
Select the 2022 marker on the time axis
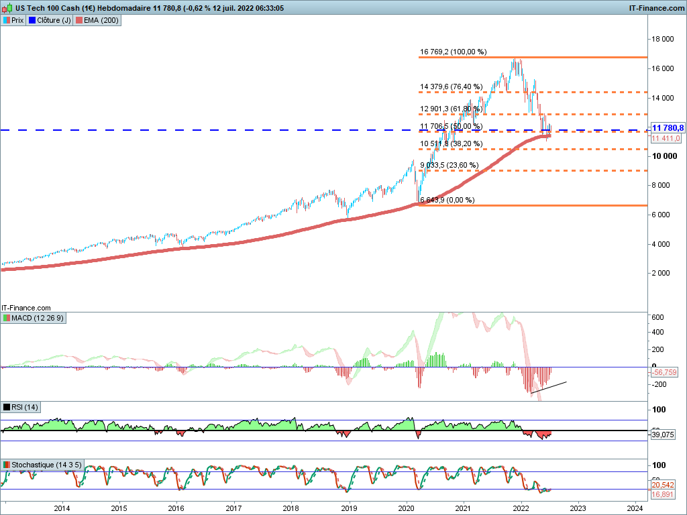(521, 508)
